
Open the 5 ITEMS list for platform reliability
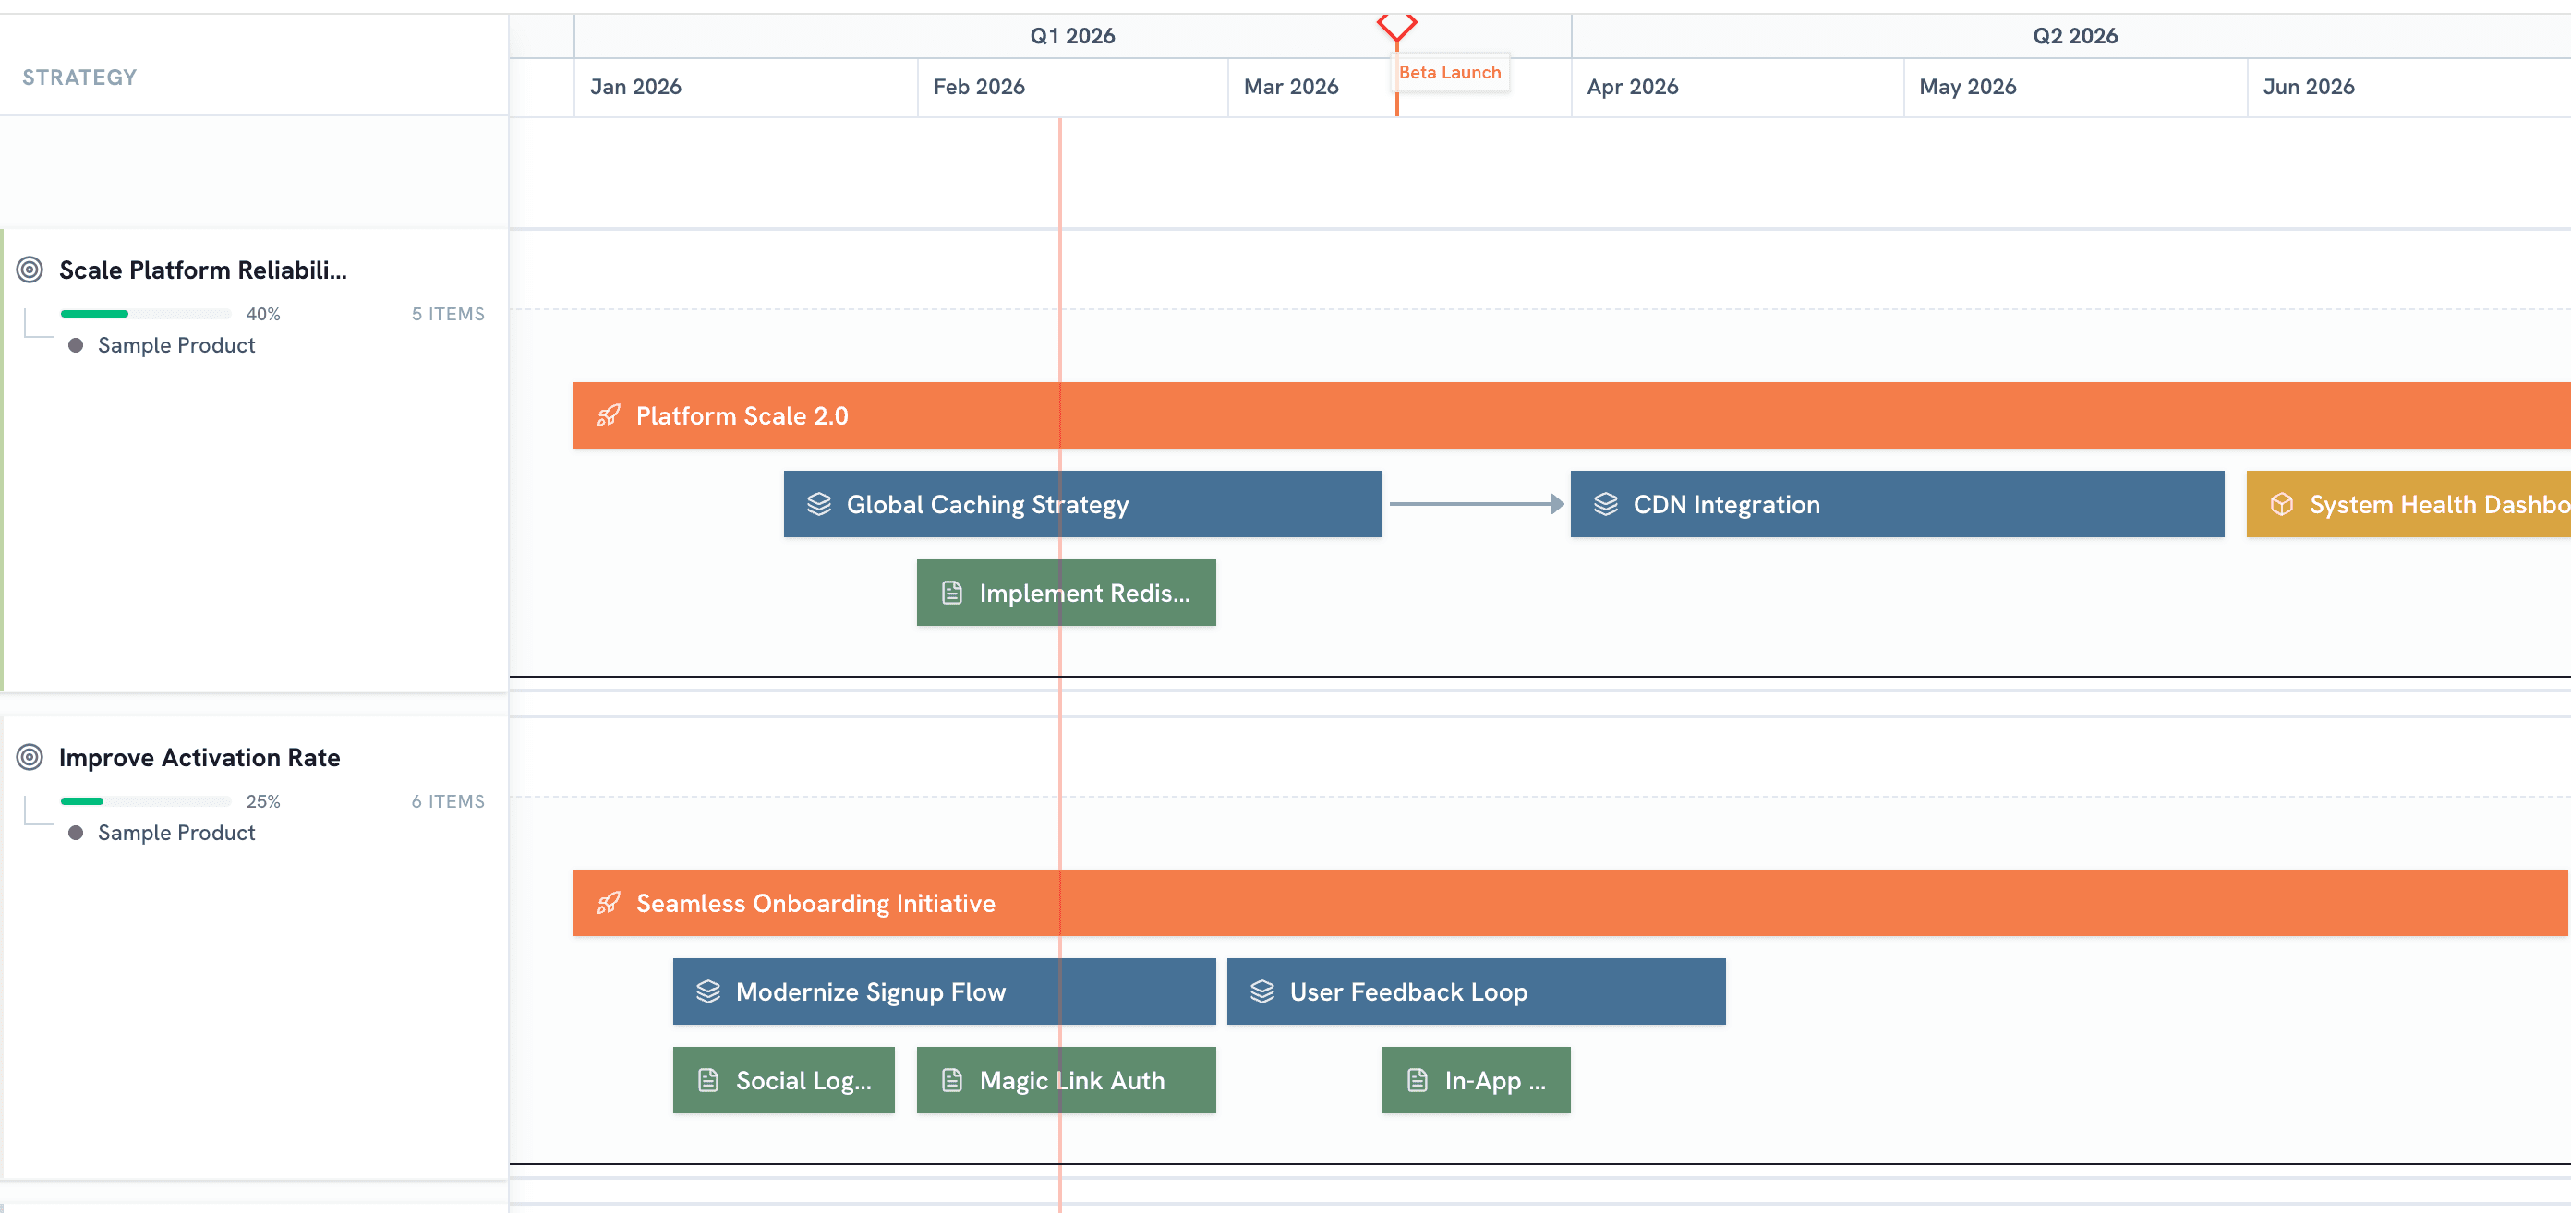pos(448,313)
